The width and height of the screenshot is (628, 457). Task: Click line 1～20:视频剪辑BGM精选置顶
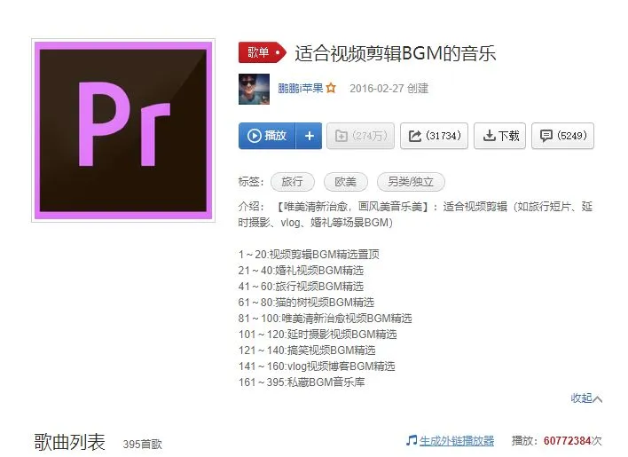point(309,255)
